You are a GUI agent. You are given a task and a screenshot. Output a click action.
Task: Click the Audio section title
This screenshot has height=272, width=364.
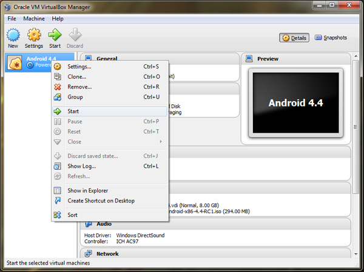coord(104,224)
